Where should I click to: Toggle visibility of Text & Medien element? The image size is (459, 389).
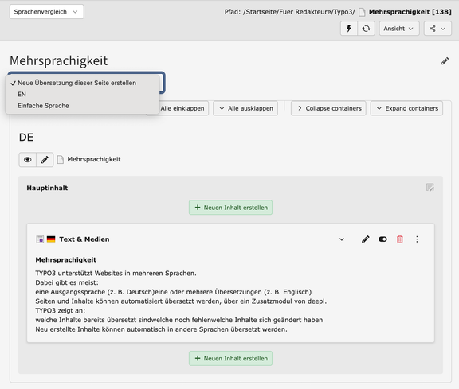(382, 239)
